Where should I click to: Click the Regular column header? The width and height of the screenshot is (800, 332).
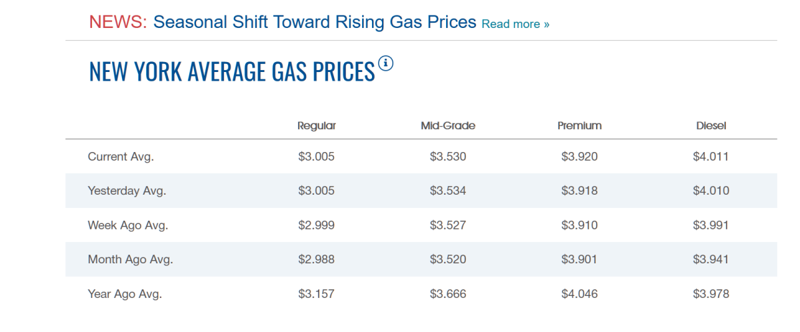click(317, 125)
